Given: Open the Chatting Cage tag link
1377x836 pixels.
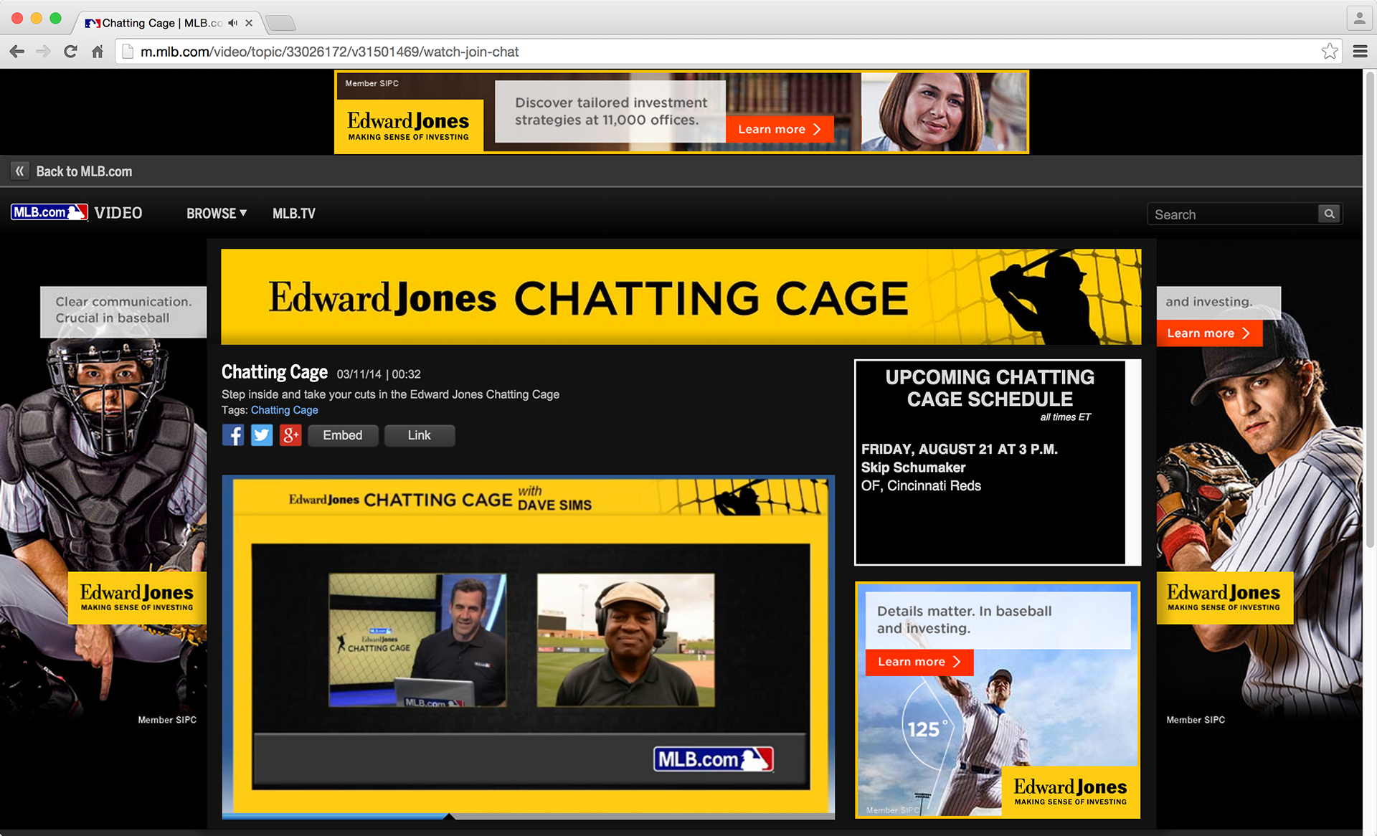Looking at the screenshot, I should pos(284,410).
